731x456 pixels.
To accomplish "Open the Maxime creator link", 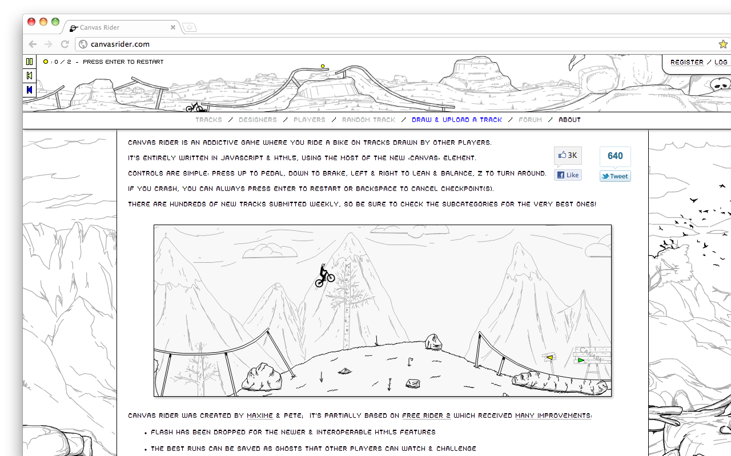I will tap(260, 416).
